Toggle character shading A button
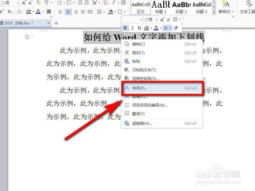 (48, 12)
